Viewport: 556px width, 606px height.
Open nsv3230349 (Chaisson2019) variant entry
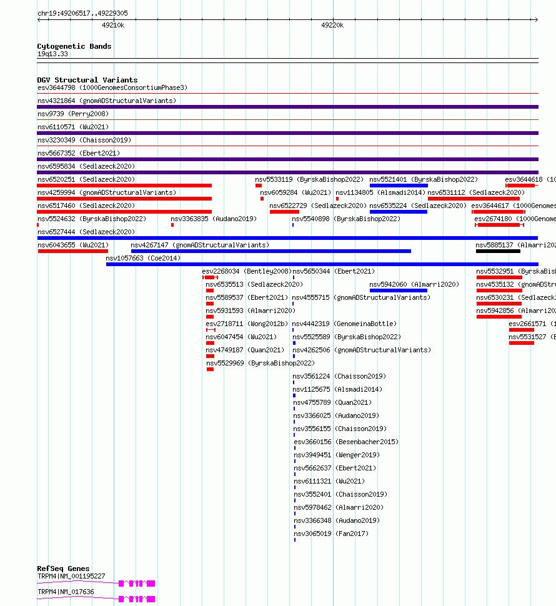(x=84, y=141)
